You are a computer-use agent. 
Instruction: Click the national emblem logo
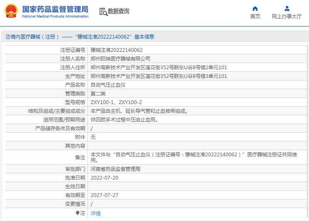pos(11,11)
